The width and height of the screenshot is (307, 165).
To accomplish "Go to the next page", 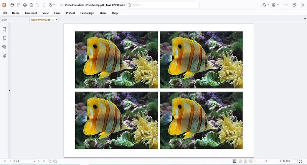I will tap(39, 161).
